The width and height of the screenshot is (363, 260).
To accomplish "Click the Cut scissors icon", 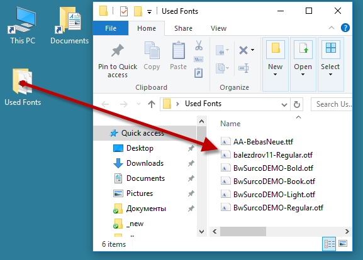I will [x=199, y=45].
